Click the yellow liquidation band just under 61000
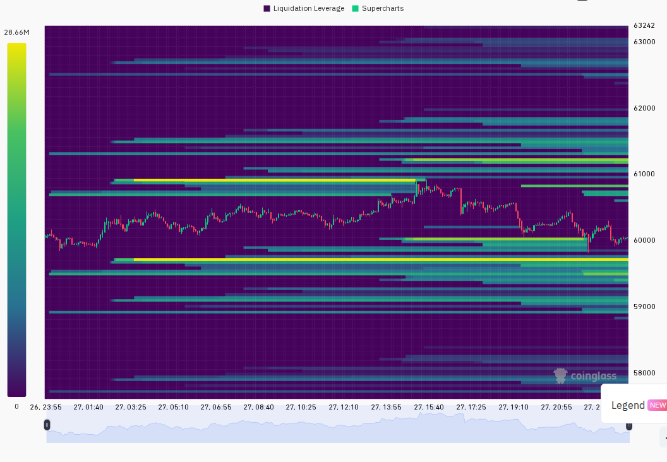The width and height of the screenshot is (667, 462). tap(274, 180)
